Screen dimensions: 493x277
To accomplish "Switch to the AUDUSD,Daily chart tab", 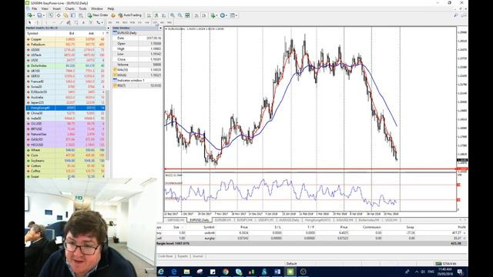I will pyautogui.click(x=289, y=220).
